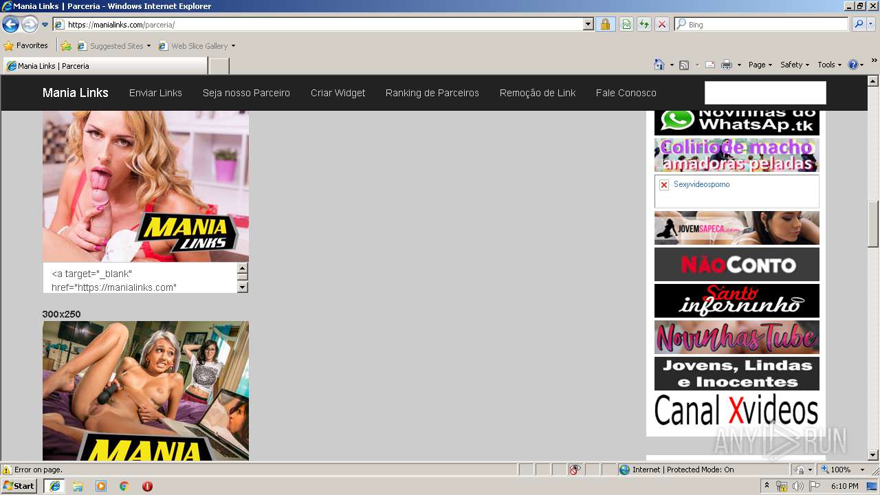
Task: Click the browser Forward arrow button
Action: coord(30,25)
